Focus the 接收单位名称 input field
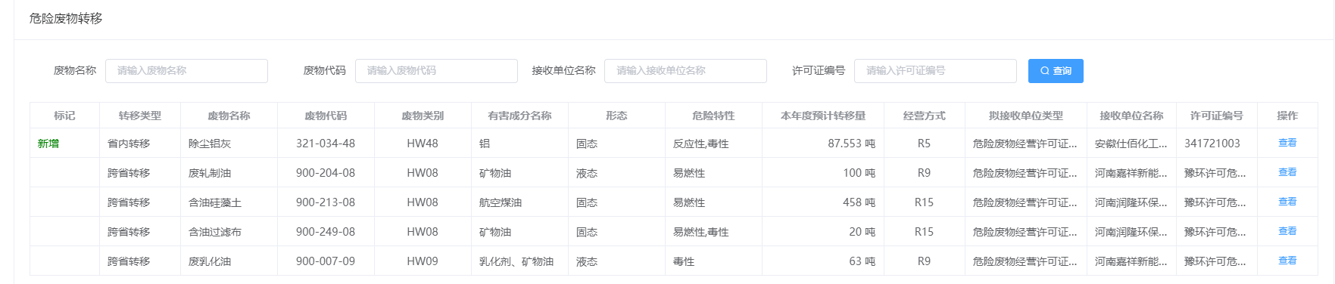The width and height of the screenshot is (1335, 284). pos(685,71)
